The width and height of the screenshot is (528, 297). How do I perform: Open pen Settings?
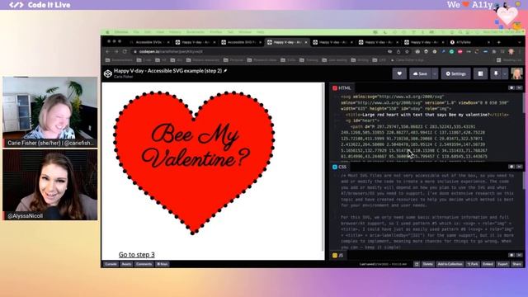coord(455,73)
